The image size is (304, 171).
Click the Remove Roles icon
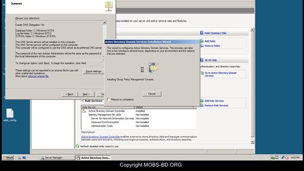pos(202,46)
